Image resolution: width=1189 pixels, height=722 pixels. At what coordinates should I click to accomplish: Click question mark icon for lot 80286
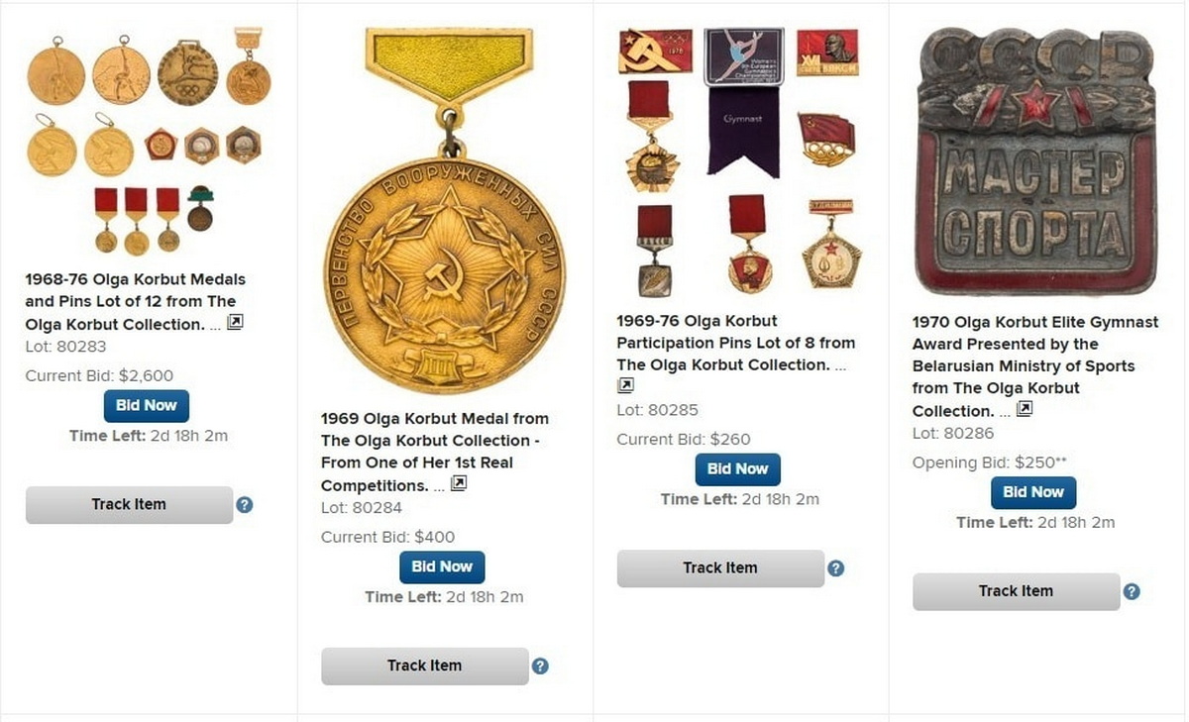(x=1132, y=591)
